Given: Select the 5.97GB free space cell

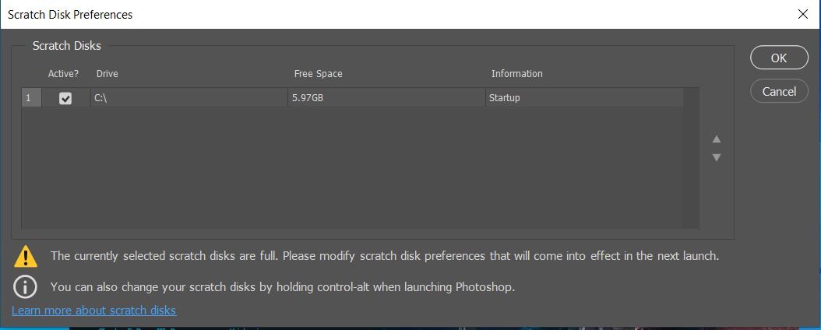Looking at the screenshot, I should [x=308, y=98].
